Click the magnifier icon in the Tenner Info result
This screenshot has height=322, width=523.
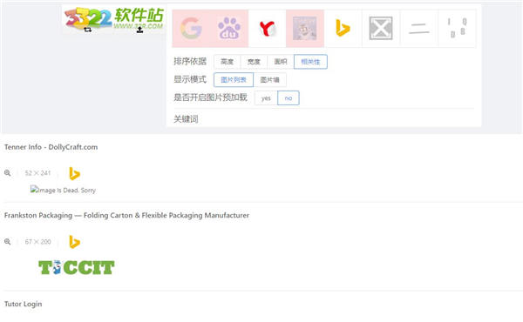point(7,173)
